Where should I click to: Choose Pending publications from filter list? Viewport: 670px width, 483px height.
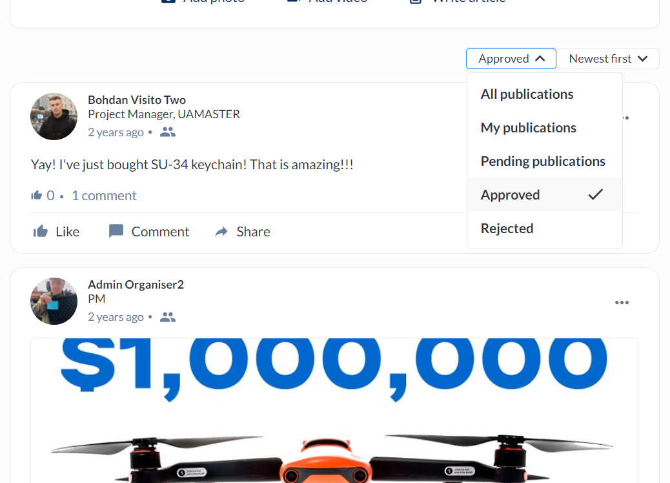click(544, 161)
